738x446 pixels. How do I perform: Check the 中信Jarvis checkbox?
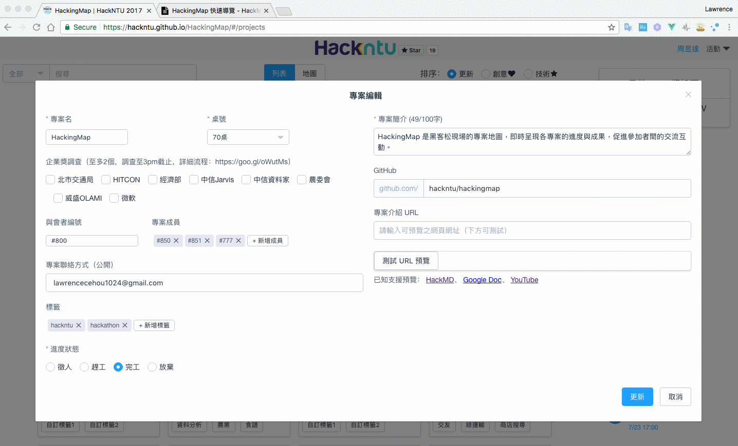[x=194, y=180]
